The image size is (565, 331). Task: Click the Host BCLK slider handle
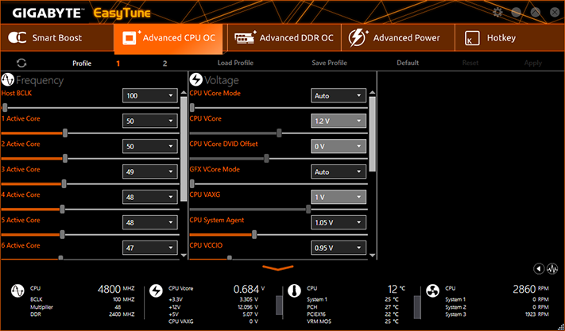(x=5, y=108)
